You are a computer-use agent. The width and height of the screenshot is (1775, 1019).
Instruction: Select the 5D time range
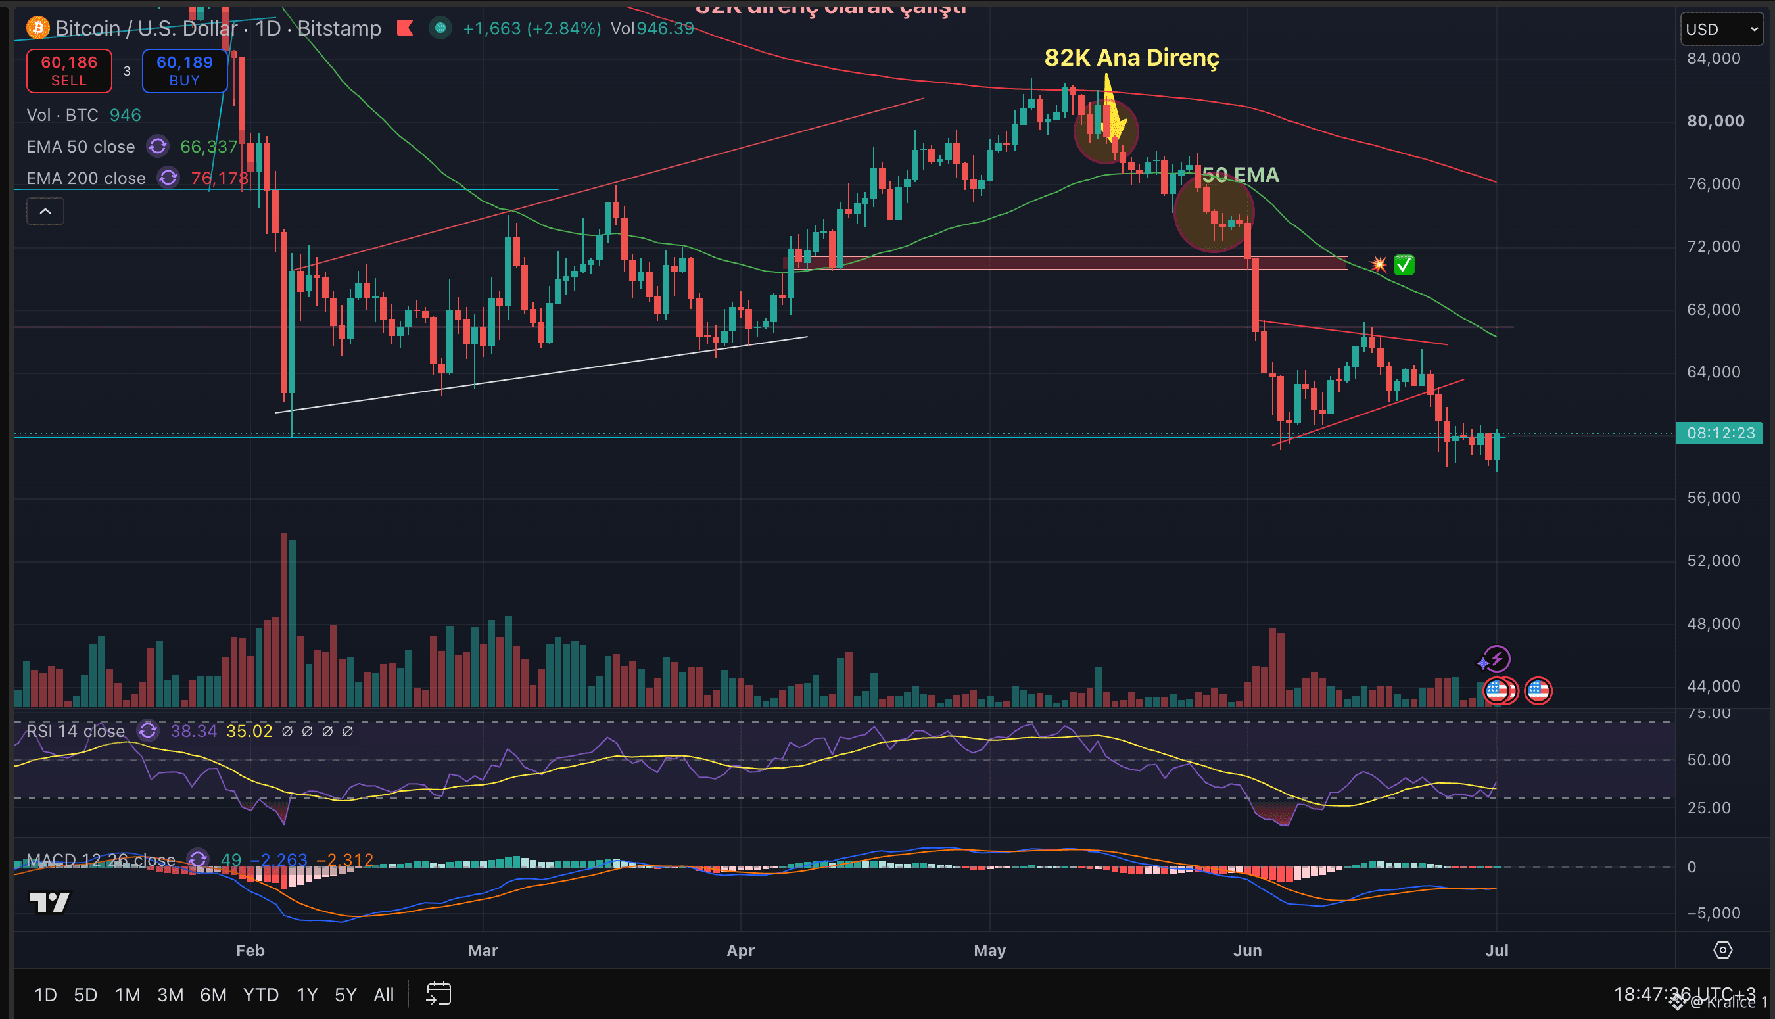(x=85, y=995)
